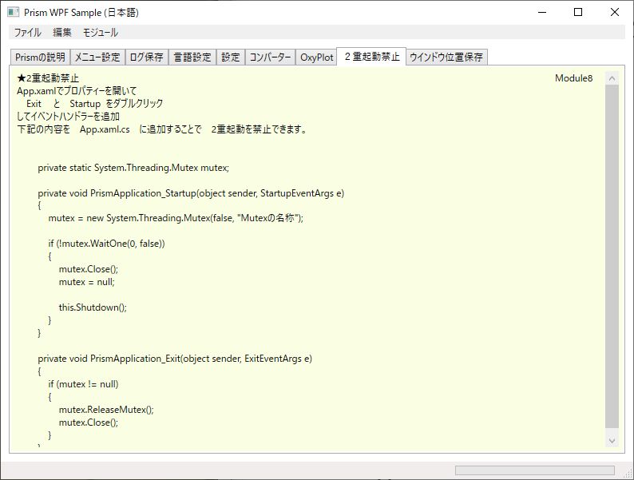Switch to the OxyPlot tab
The height and width of the screenshot is (480, 634).
316,57
